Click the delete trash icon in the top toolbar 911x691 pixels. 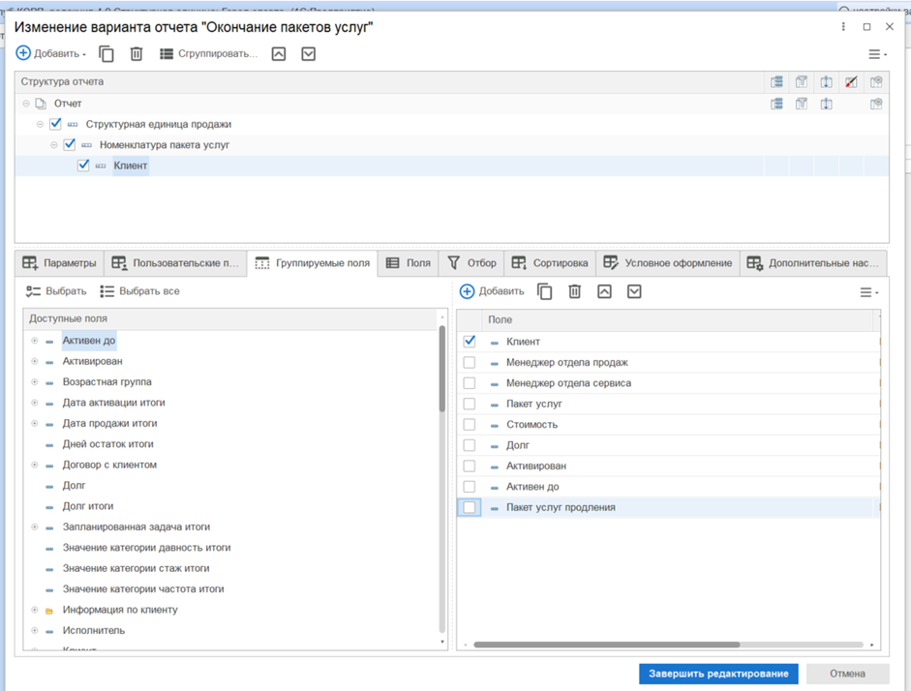pyautogui.click(x=136, y=54)
